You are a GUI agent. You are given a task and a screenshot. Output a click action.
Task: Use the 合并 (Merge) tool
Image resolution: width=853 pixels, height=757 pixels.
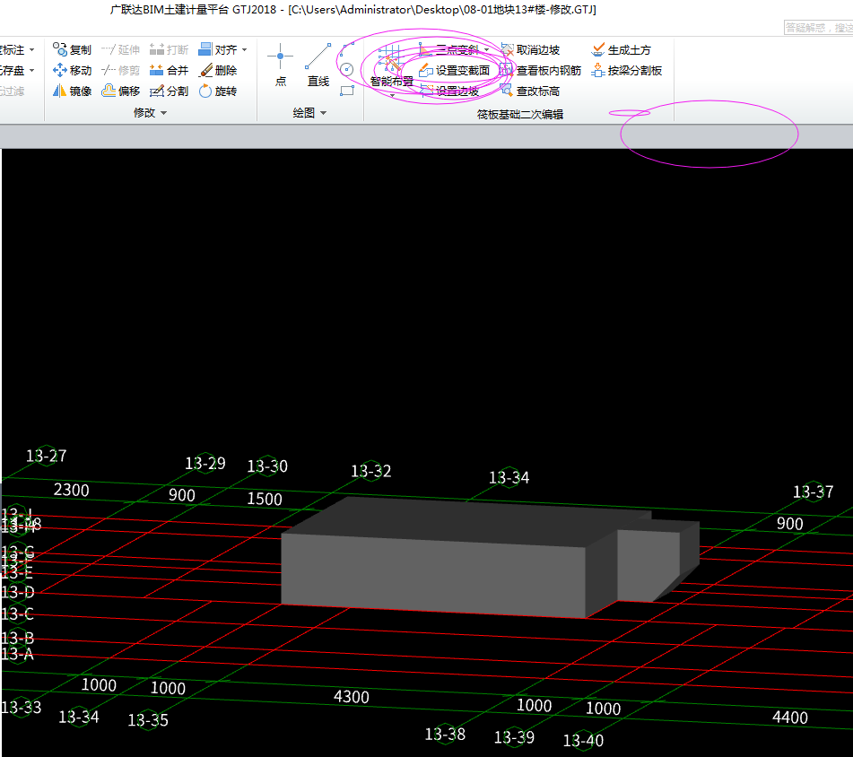(169, 70)
